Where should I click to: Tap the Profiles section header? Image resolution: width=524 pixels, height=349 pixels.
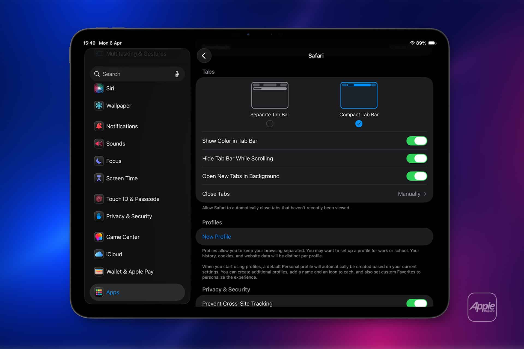[x=212, y=222]
